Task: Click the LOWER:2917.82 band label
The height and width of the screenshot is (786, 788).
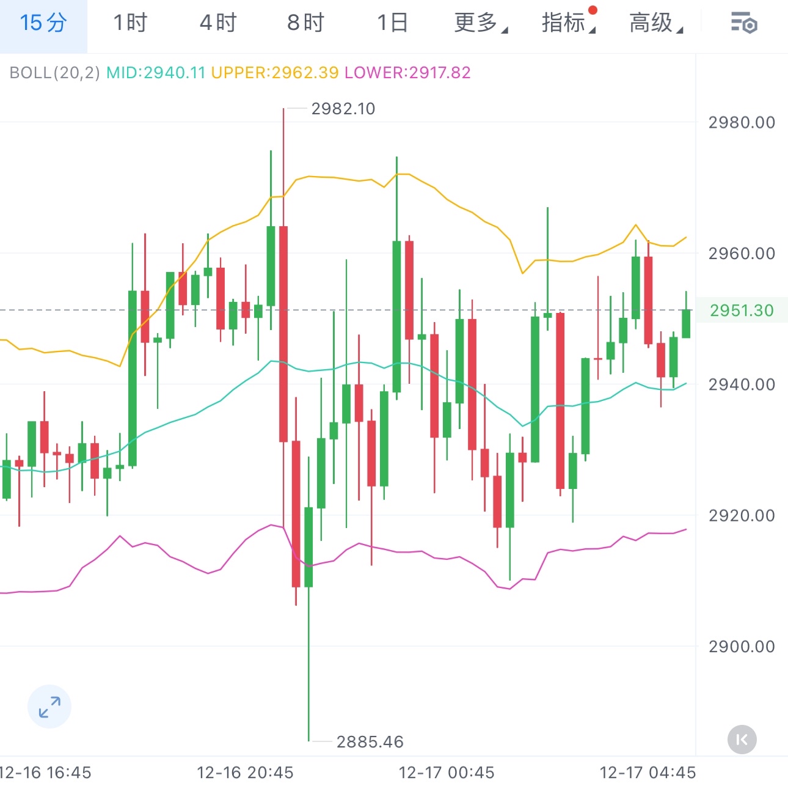Action: pos(407,73)
